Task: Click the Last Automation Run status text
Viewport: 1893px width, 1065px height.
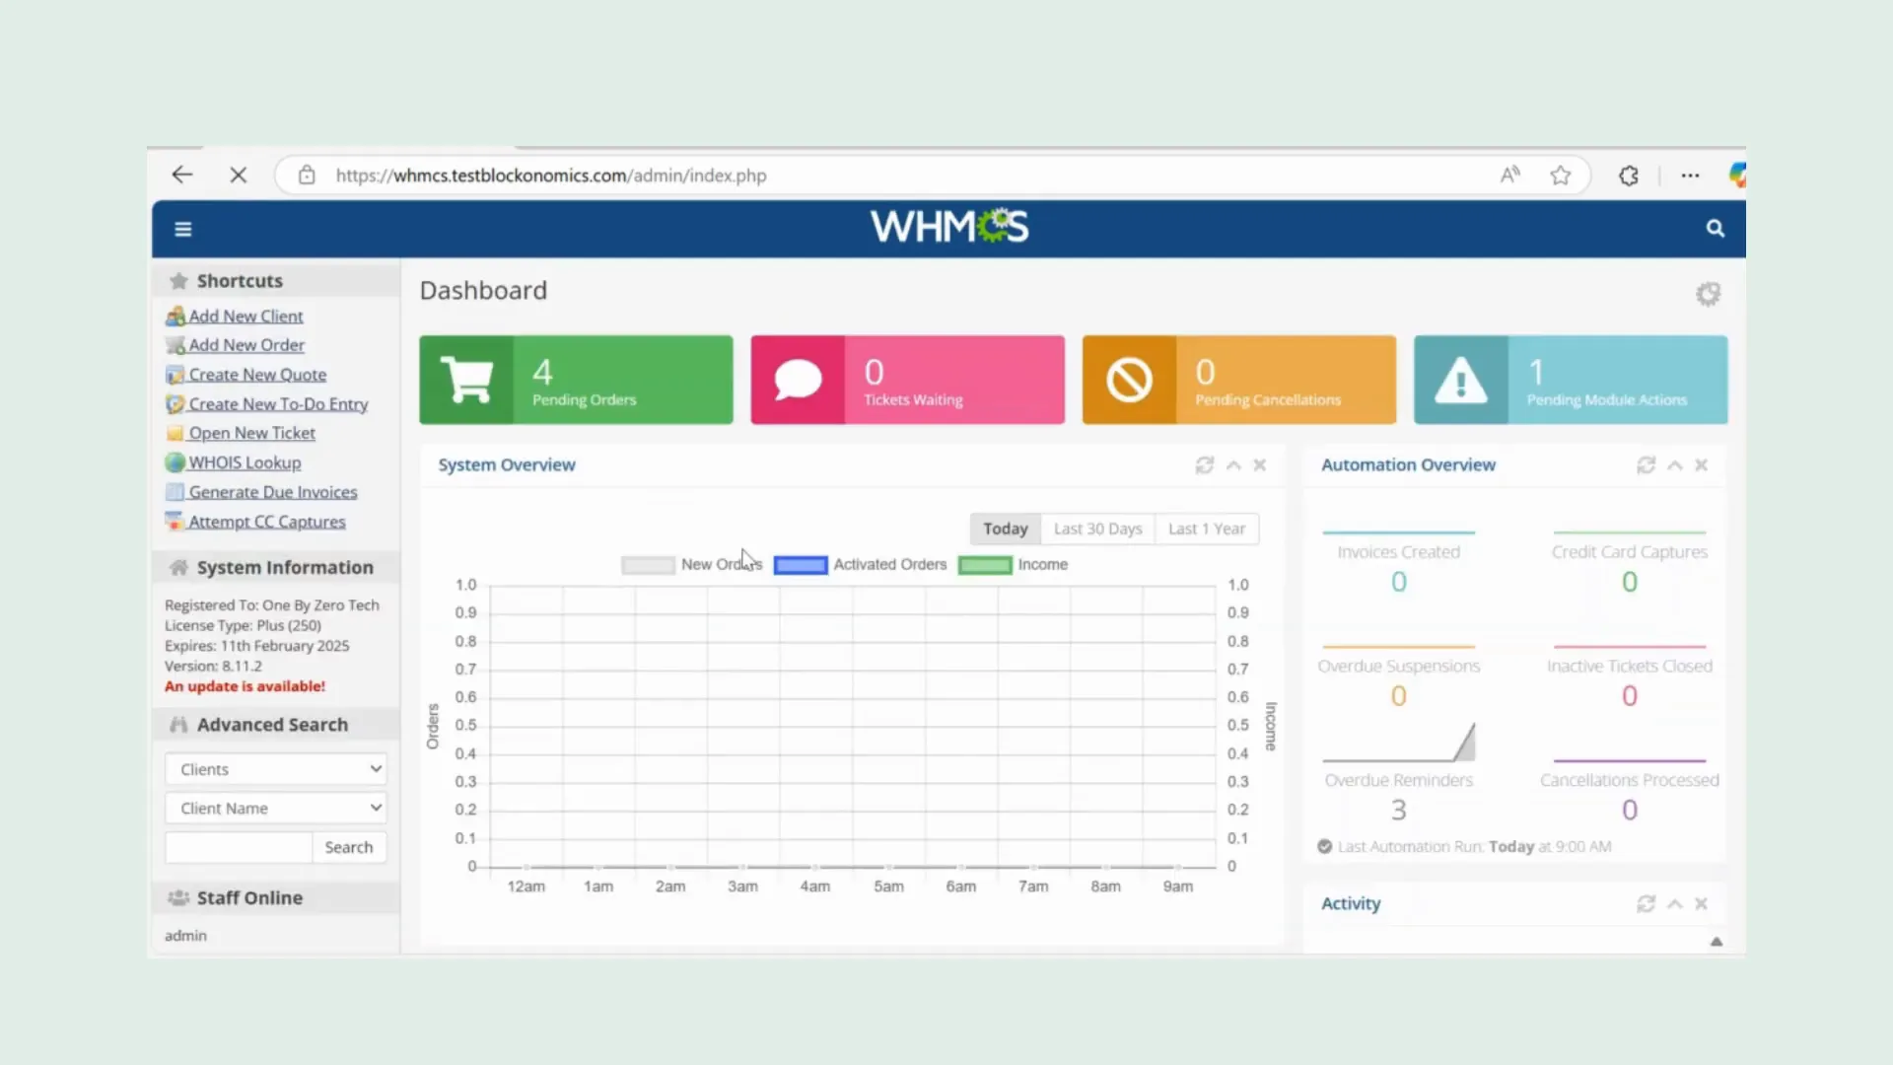Action: click(1474, 846)
